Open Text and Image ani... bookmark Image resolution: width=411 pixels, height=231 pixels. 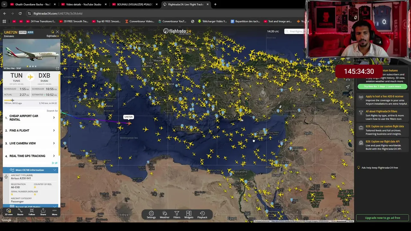(278, 21)
